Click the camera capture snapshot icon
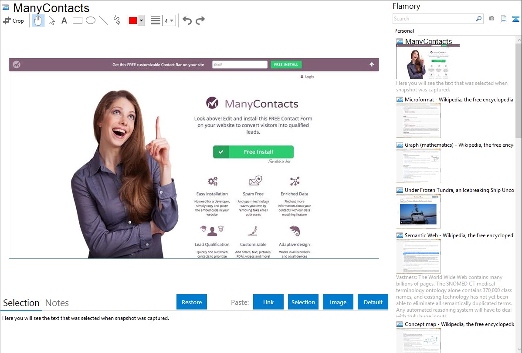 (491, 19)
